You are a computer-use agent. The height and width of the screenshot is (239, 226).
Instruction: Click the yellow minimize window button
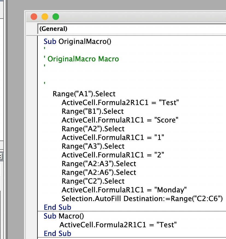pos(45,17)
